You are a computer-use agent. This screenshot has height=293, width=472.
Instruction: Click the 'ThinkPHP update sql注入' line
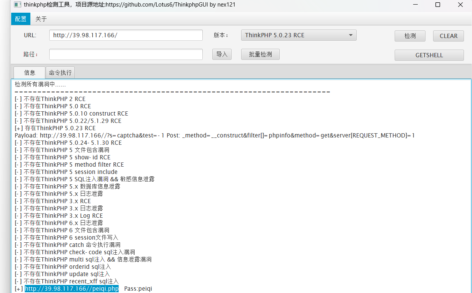coord(62,274)
